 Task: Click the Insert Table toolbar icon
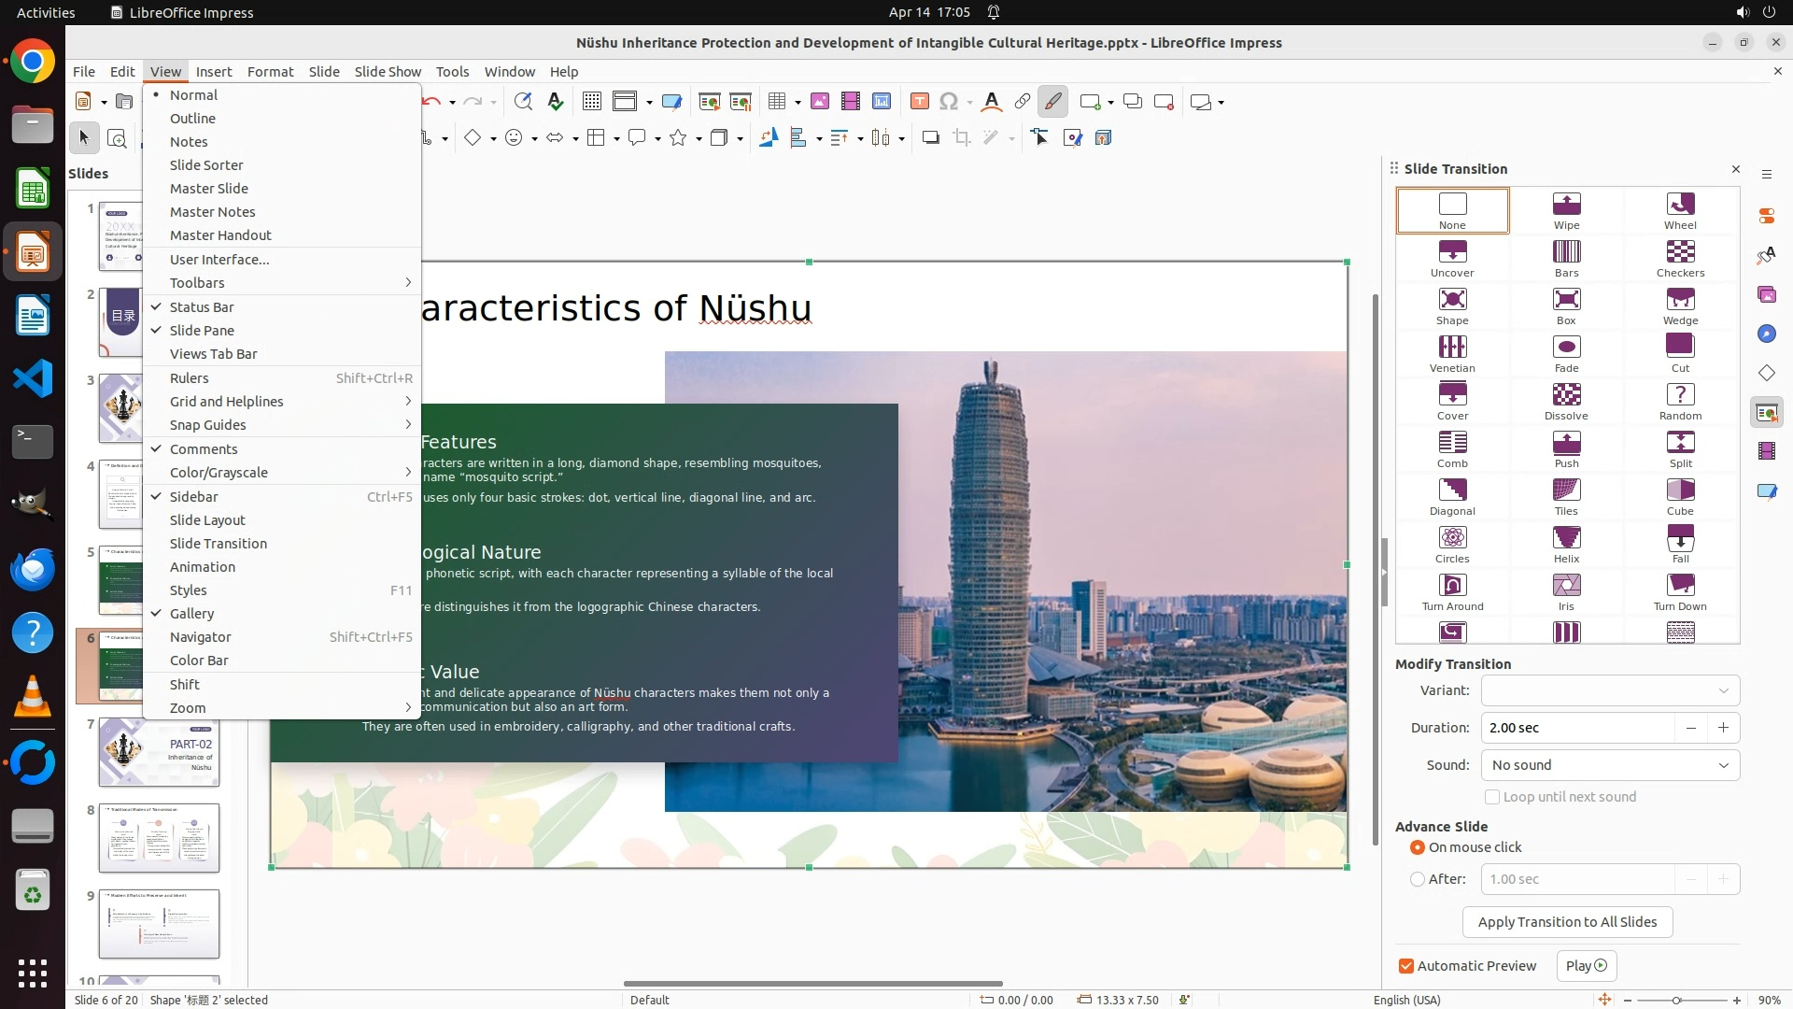point(776,101)
